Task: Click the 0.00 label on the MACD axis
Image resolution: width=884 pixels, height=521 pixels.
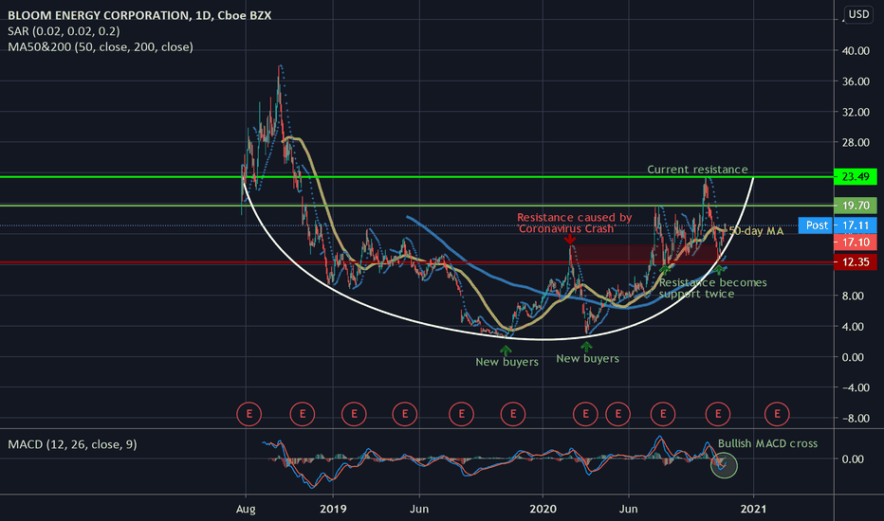Action: [853, 459]
